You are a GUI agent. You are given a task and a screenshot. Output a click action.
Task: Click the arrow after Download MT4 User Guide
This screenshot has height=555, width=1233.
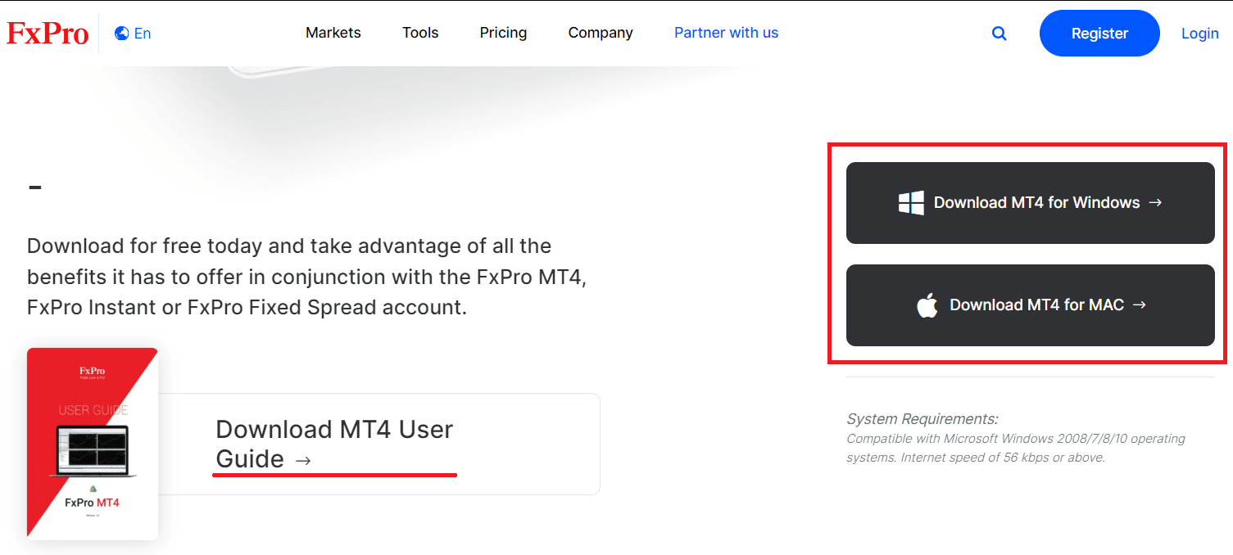[304, 460]
